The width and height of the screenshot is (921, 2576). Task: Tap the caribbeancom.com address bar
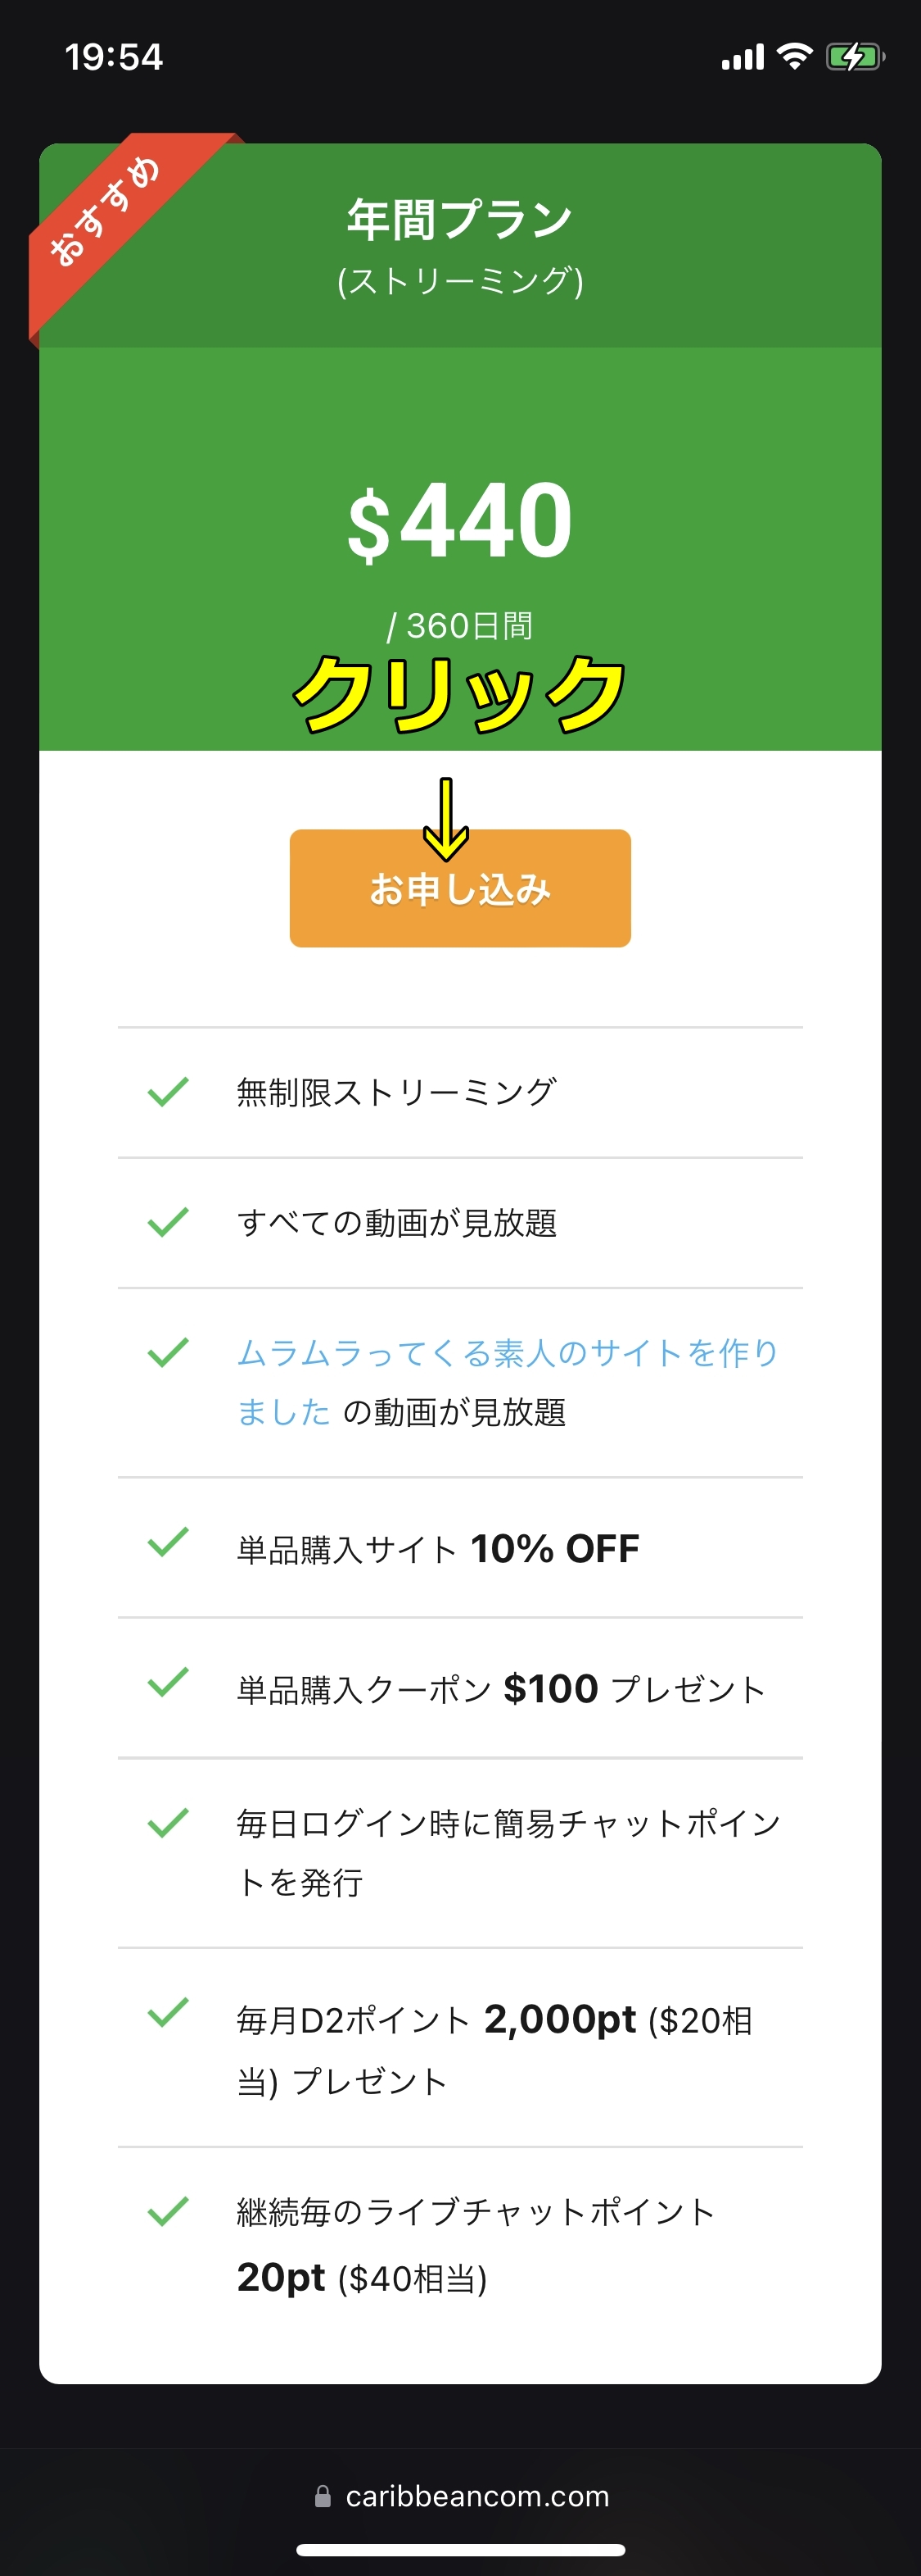point(476,2496)
